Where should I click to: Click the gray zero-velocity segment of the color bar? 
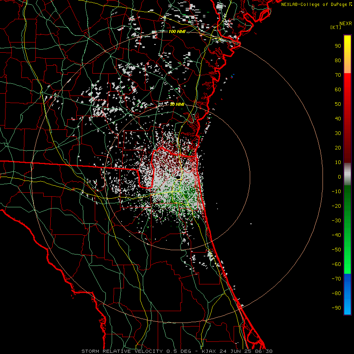click(x=347, y=174)
